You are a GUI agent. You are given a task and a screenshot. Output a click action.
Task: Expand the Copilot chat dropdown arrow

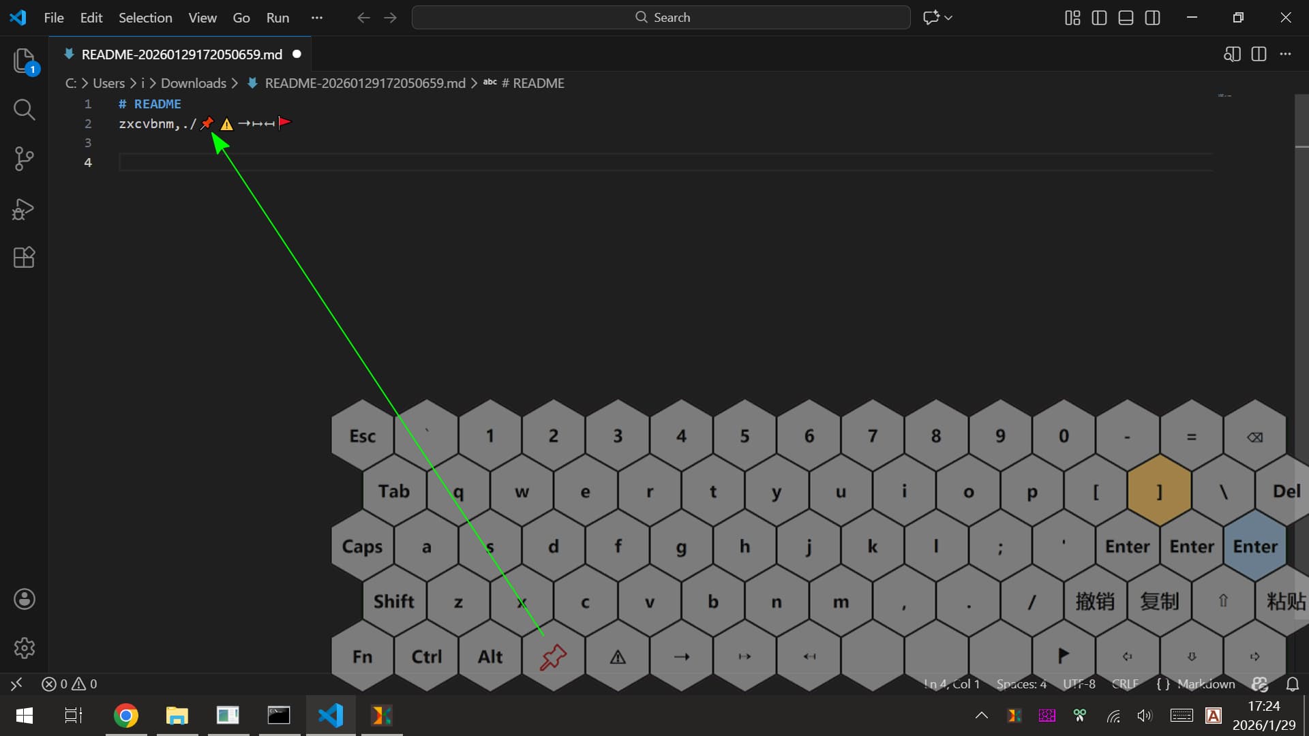tap(948, 18)
